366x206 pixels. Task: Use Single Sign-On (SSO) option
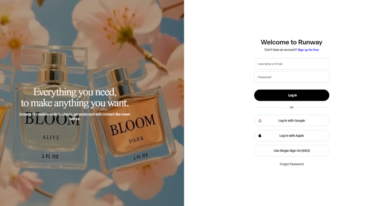click(x=292, y=151)
